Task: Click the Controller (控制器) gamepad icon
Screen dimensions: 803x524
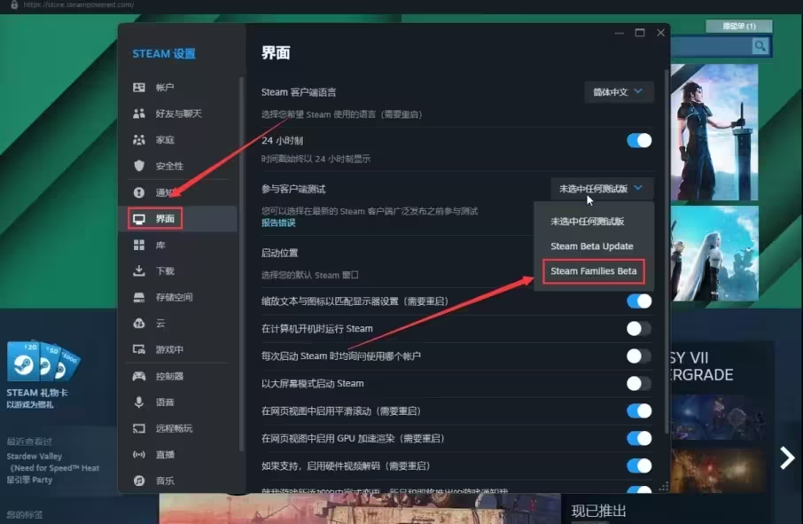Action: (x=139, y=377)
